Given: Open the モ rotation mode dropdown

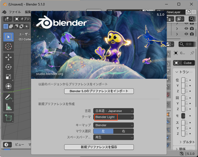Looking at the screenshot, I should pos(183,116).
